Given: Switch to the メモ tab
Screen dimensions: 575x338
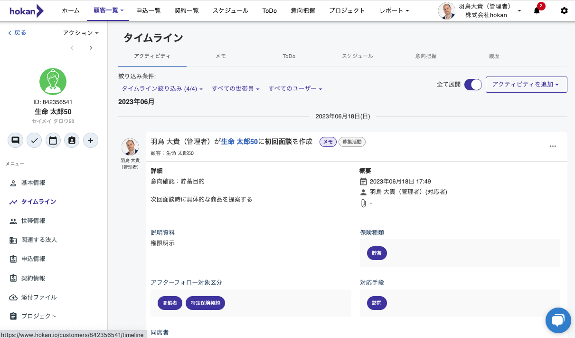Looking at the screenshot, I should 220,56.
